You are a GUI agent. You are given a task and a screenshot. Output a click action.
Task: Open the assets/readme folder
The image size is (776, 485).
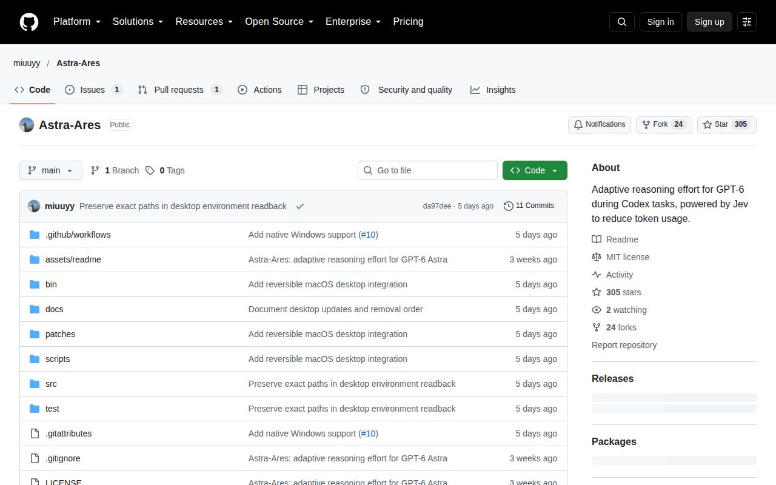[x=73, y=259]
